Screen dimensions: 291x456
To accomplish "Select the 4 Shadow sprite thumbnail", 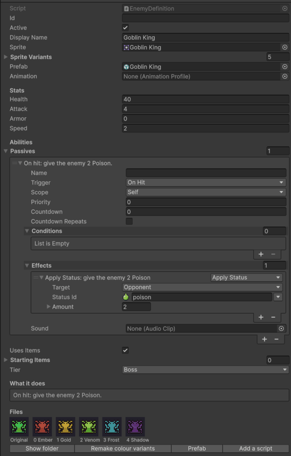I will coord(135,426).
